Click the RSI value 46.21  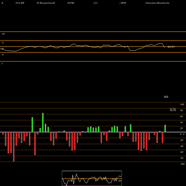(x=171, y=47)
